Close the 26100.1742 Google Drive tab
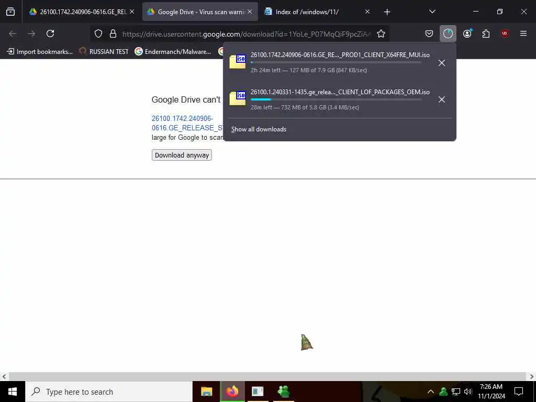536x402 pixels. (132, 12)
